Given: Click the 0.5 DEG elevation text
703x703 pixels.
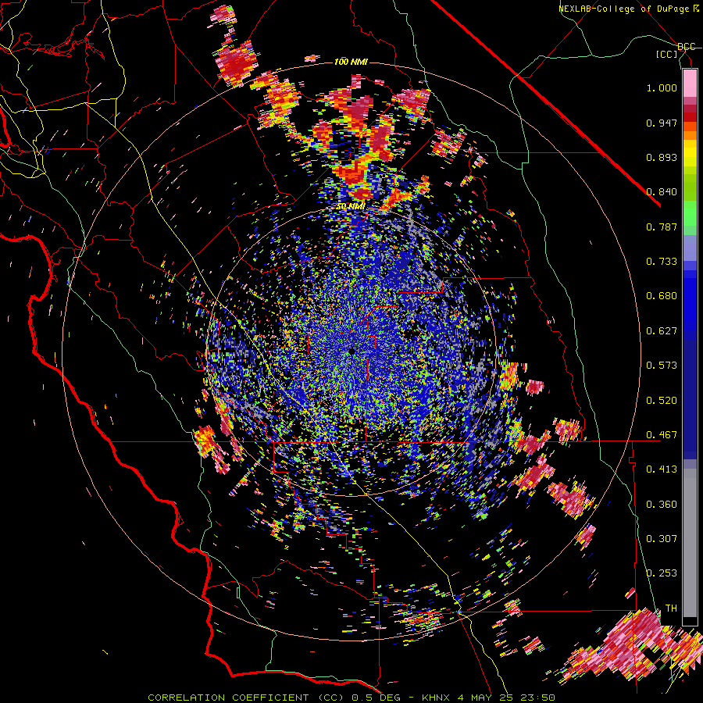Looking at the screenshot, I should (377, 698).
